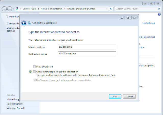Minimize the Connect to a Workplace dialog
The image size is (163, 115).
(x=122, y=18)
